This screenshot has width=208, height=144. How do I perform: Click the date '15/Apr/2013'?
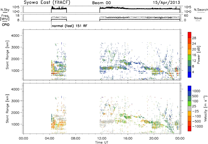167,3
